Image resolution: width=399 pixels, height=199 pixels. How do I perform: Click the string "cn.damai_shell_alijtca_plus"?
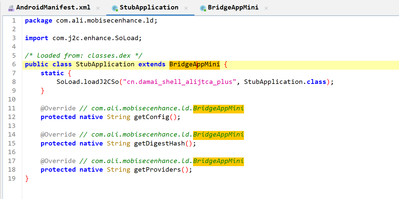[x=180, y=82]
